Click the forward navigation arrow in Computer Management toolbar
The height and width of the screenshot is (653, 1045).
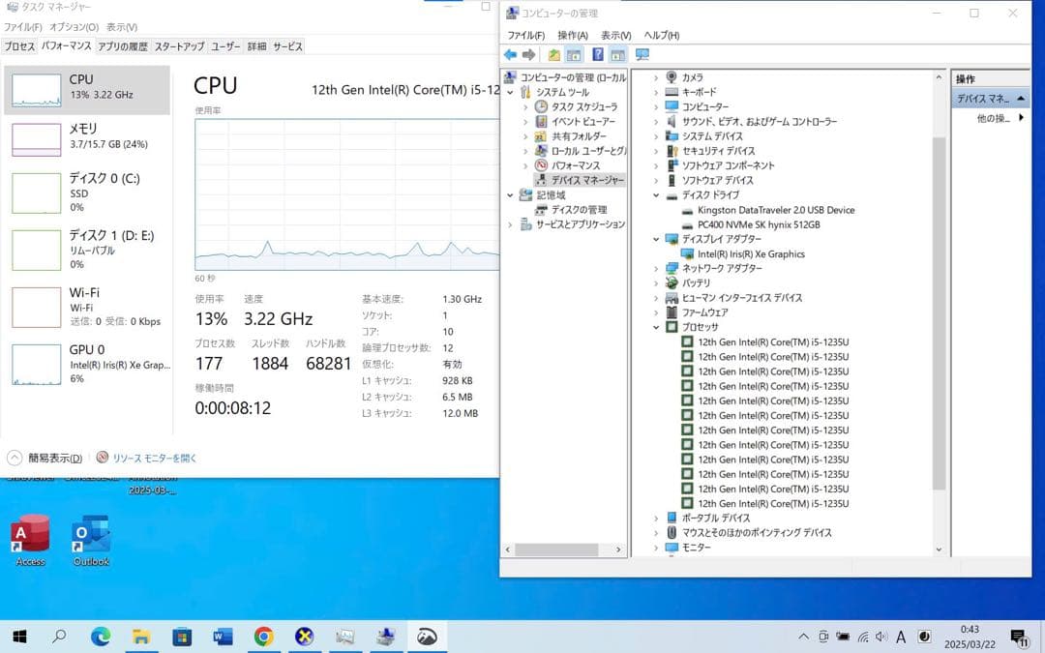528,54
